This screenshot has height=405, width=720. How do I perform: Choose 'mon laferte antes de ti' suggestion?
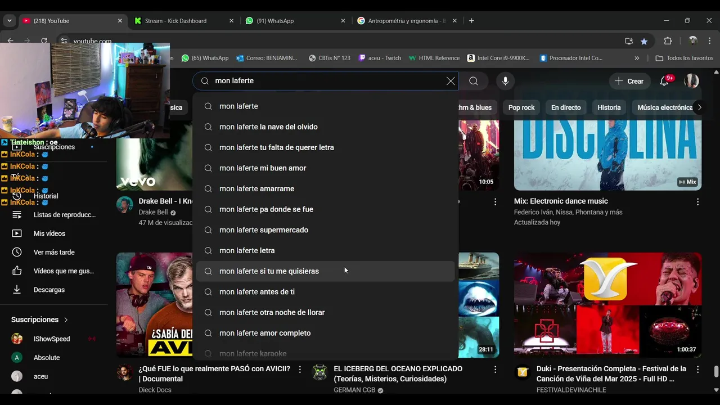[x=325, y=292]
